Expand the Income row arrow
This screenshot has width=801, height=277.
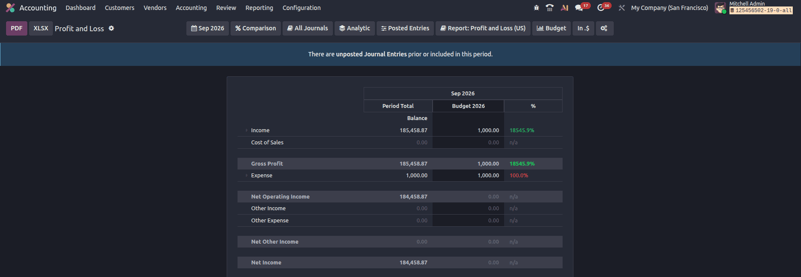coord(246,130)
